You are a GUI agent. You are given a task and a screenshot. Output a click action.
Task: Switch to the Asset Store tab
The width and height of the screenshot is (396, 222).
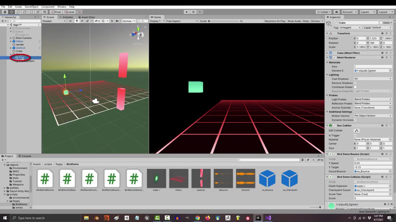pyautogui.click(x=86, y=17)
